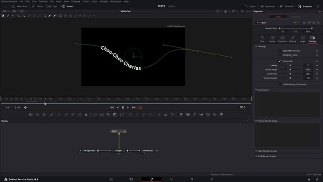This screenshot has width=323, height=182.
Task: Click the Center Bias slider handle
Action: [290, 74]
